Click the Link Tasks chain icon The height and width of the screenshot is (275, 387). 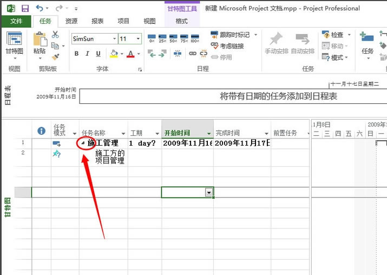[x=193, y=54]
